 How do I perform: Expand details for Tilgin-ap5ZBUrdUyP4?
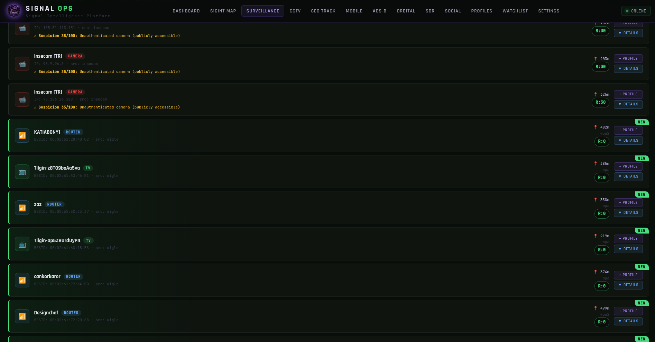(x=628, y=249)
